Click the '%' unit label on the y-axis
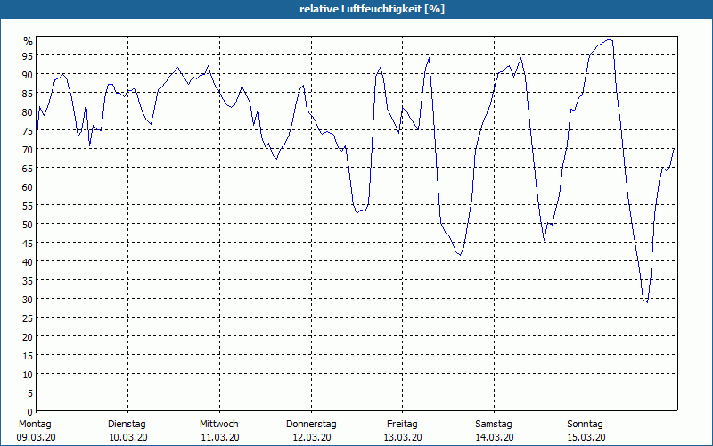The height and width of the screenshot is (446, 713). click(29, 41)
